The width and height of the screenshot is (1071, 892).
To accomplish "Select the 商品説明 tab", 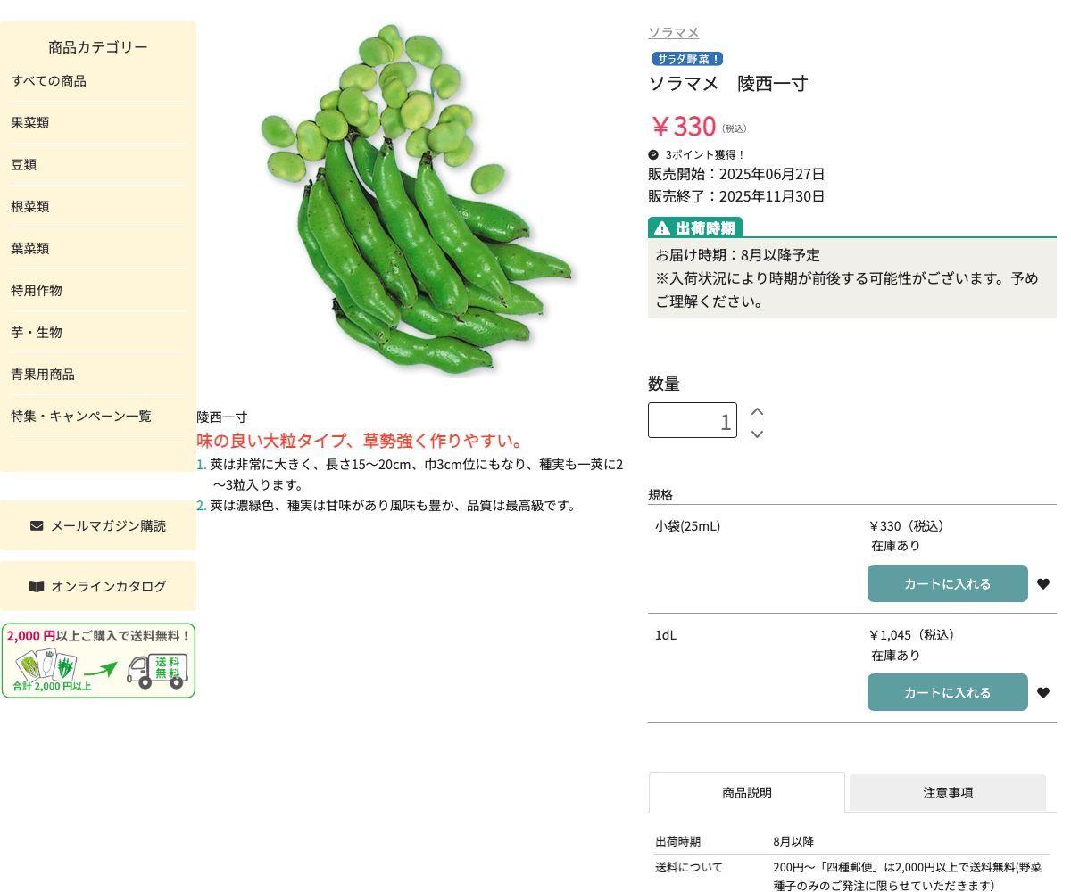I will [x=746, y=792].
